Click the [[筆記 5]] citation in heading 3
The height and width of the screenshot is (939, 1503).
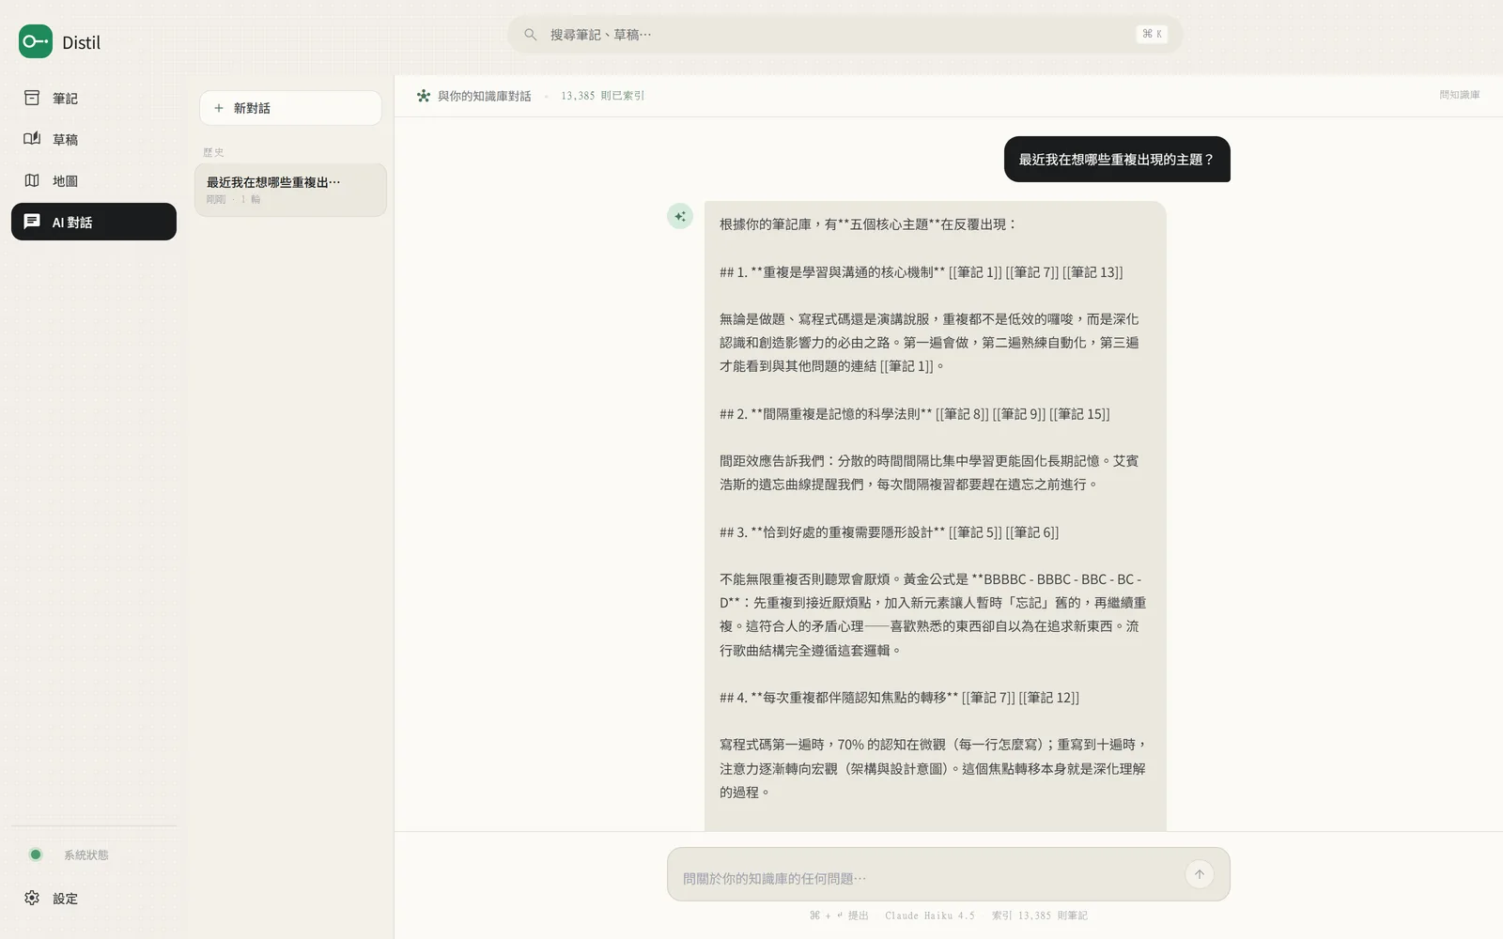tap(975, 532)
